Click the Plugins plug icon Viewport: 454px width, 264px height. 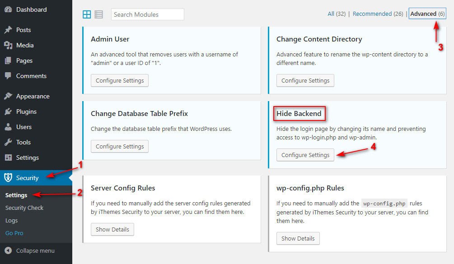click(8, 111)
